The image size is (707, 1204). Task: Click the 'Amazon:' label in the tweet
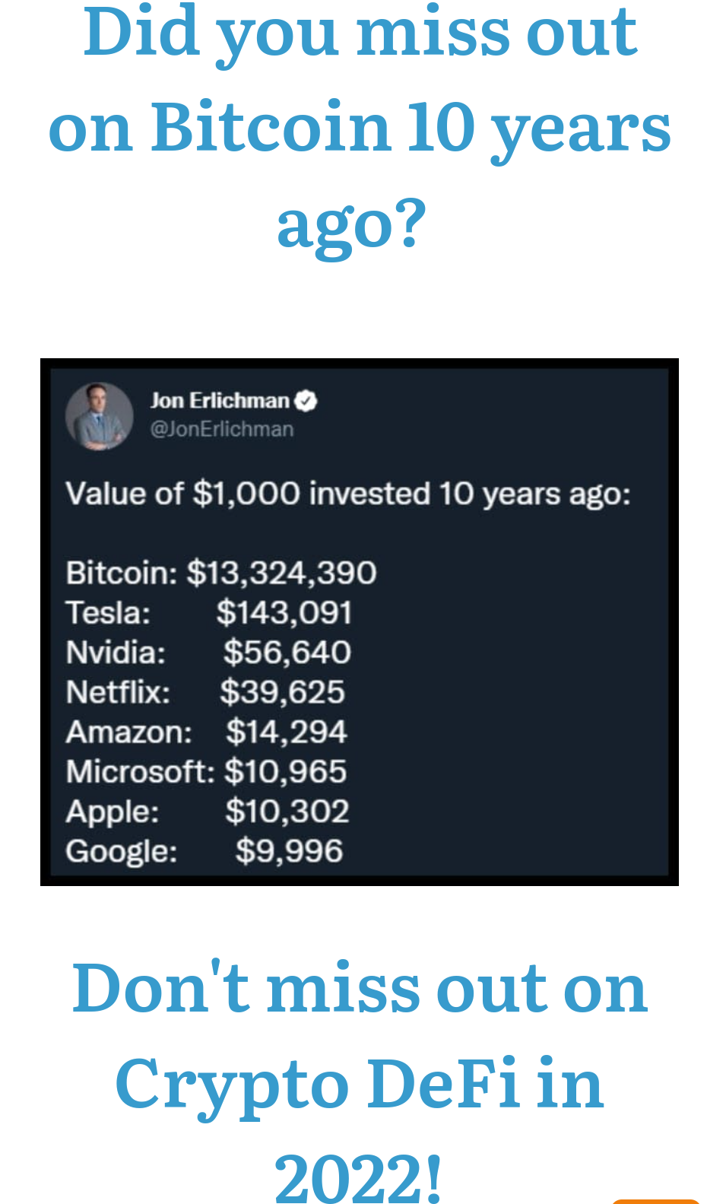click(x=128, y=732)
